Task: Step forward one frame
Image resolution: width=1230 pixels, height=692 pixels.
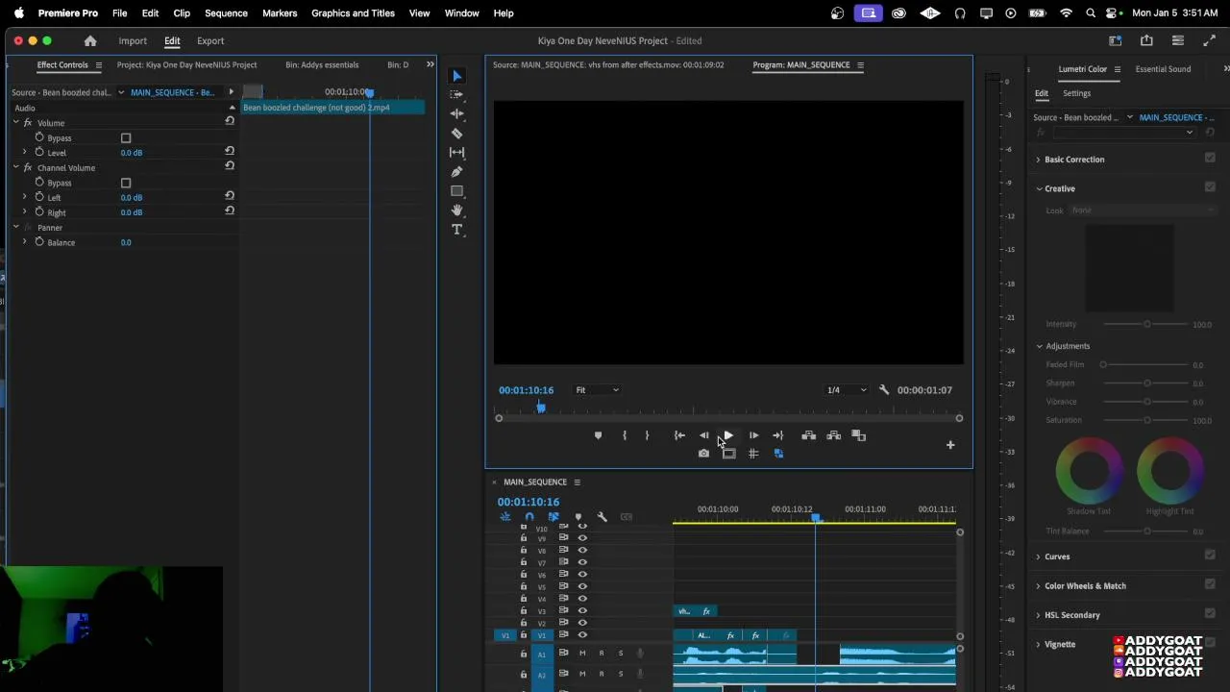Action: tap(753, 435)
